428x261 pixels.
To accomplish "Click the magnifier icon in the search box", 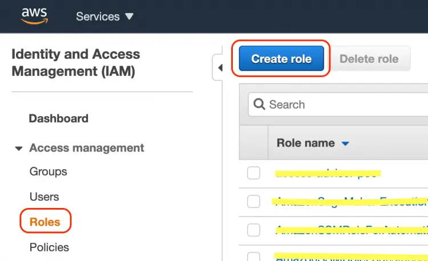I will click(259, 104).
